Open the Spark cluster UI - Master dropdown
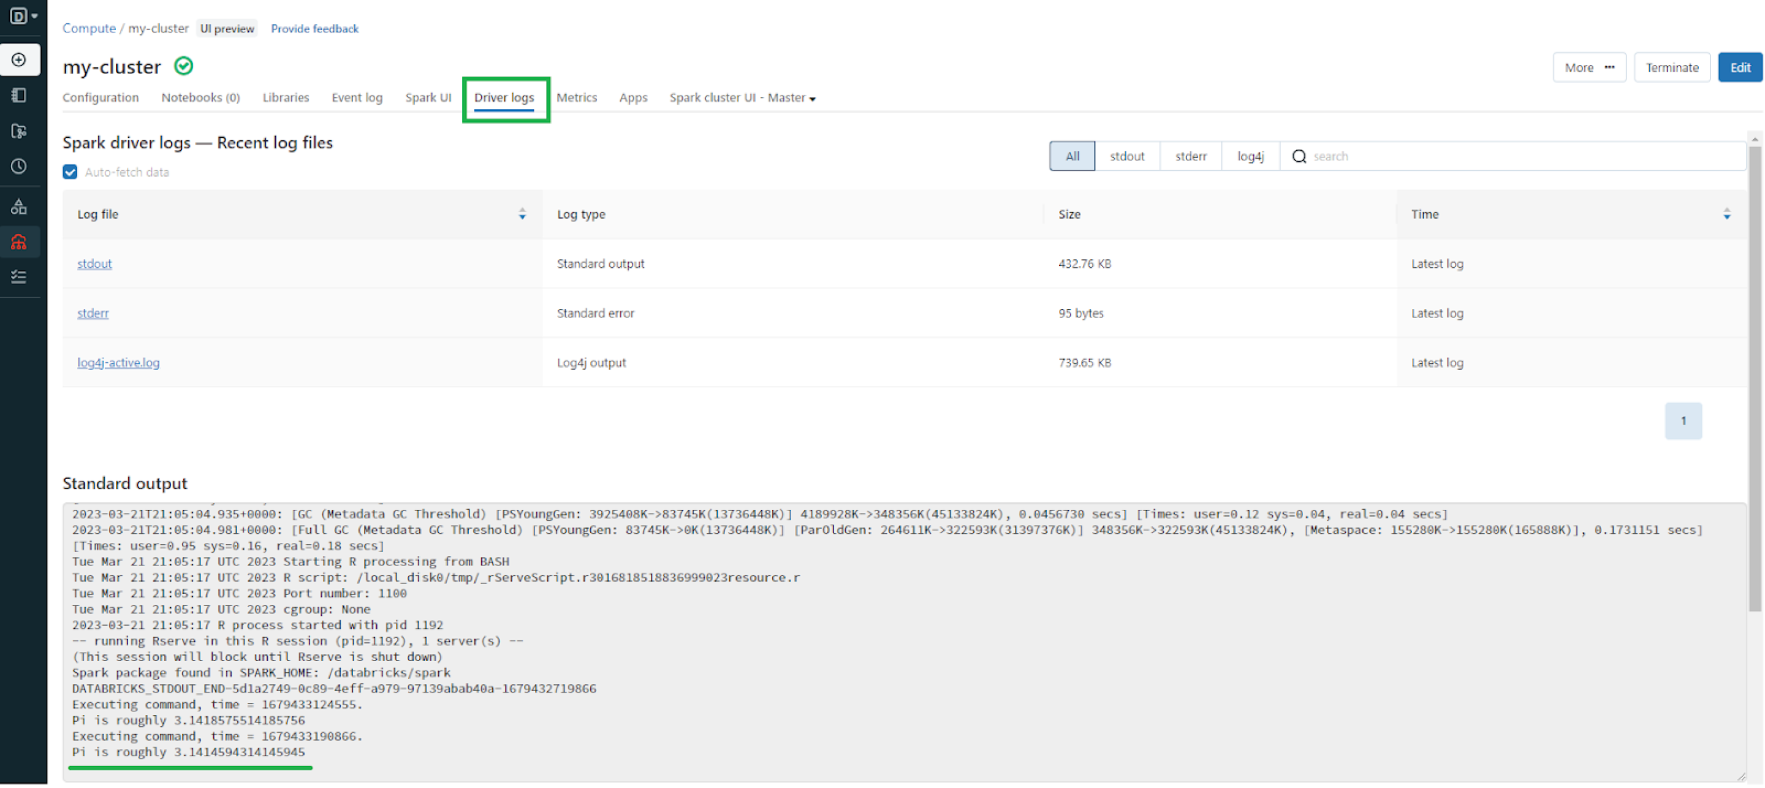1765x788 pixels. point(742,97)
